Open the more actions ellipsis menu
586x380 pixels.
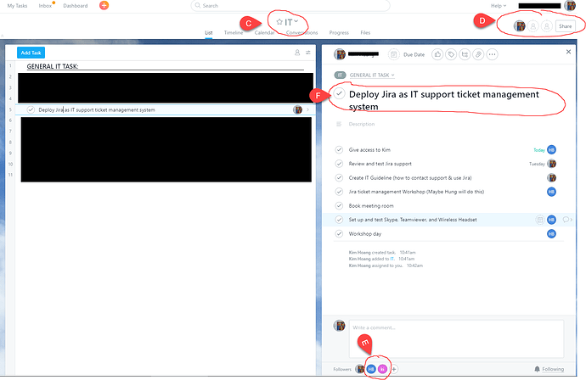(x=493, y=54)
